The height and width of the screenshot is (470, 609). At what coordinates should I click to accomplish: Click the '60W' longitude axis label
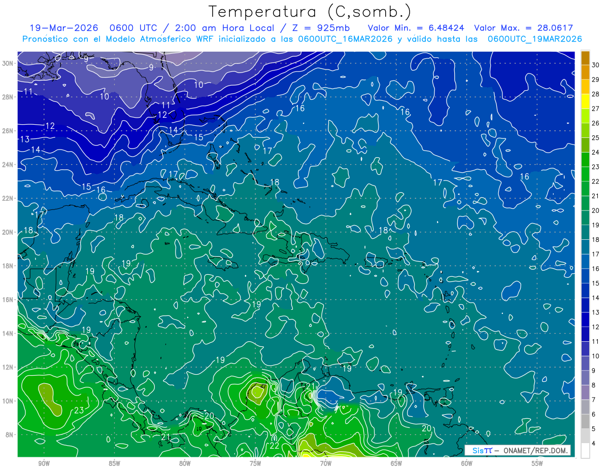pyautogui.click(x=467, y=463)
